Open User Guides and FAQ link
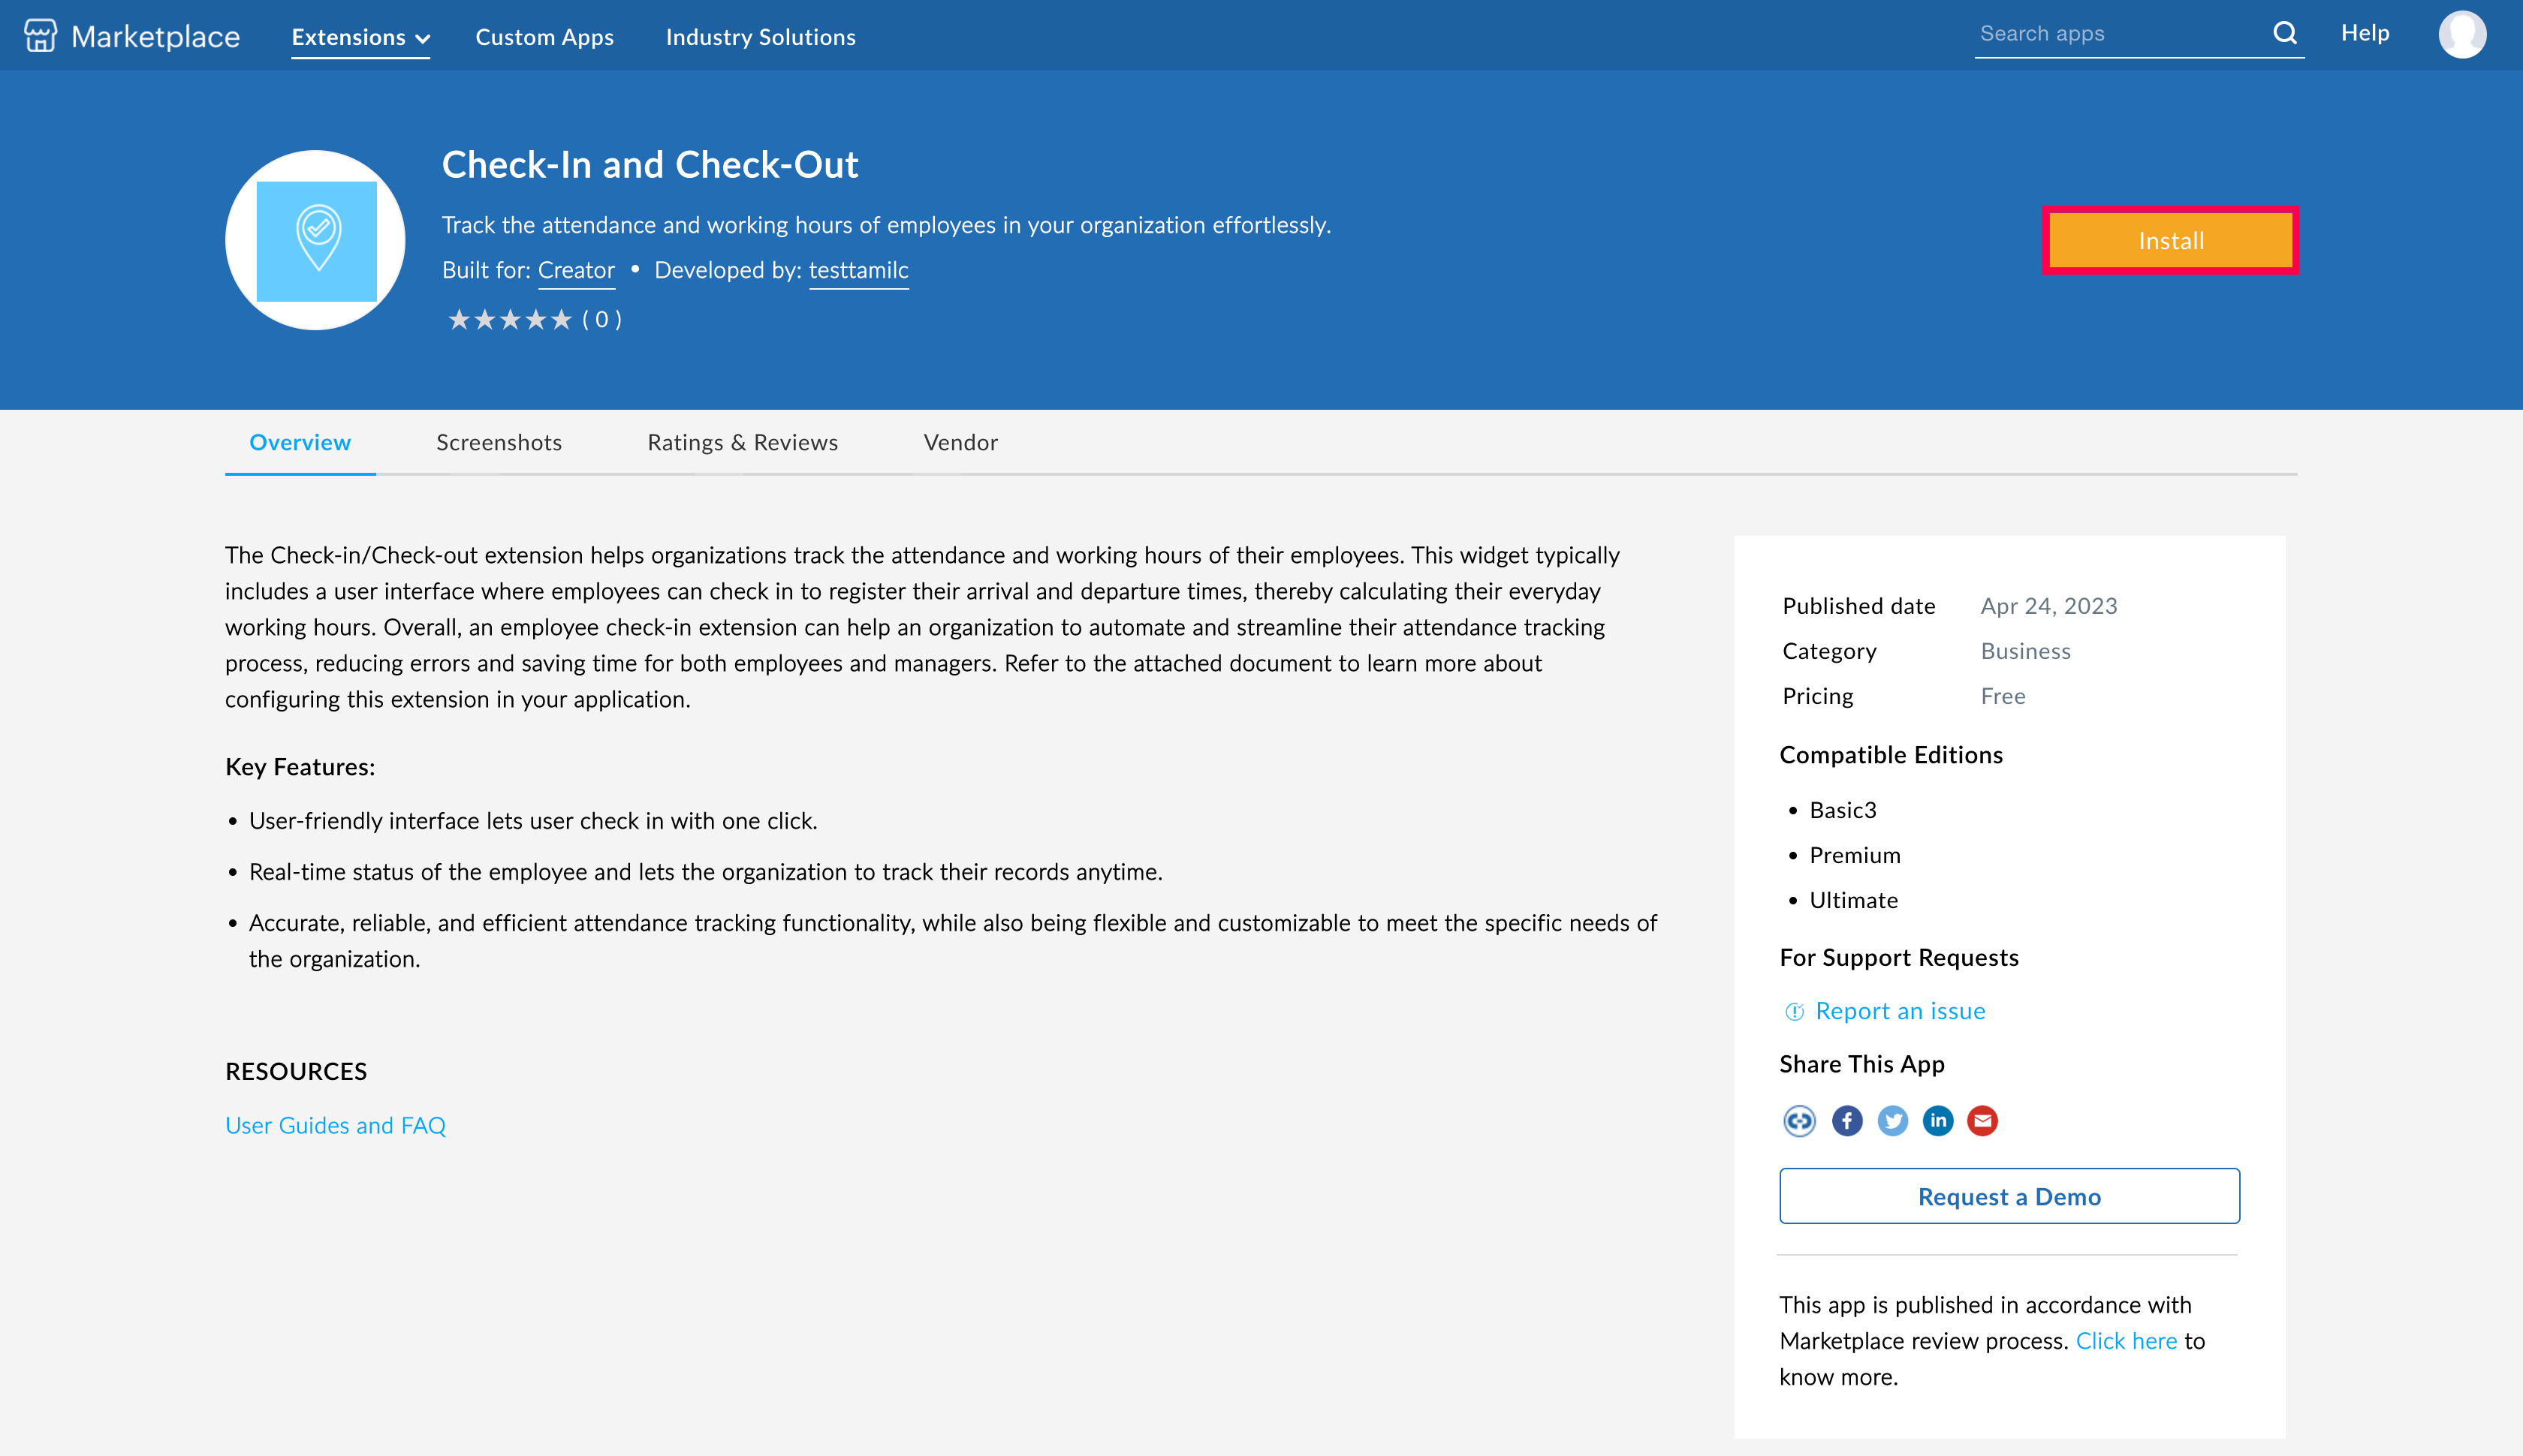 tap(335, 1125)
